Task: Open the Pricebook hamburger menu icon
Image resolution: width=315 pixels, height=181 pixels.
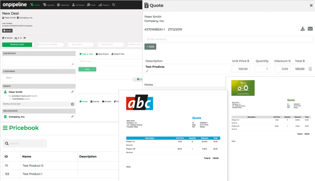Action: pos(5,128)
